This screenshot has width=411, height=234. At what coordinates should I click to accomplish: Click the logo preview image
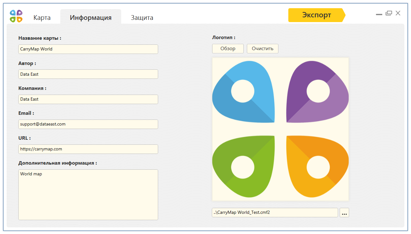tap(280, 129)
